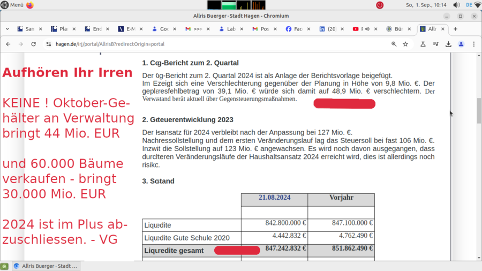Switch to the LinkedIn tab
This screenshot has height=271, width=482.
[x=329, y=29]
